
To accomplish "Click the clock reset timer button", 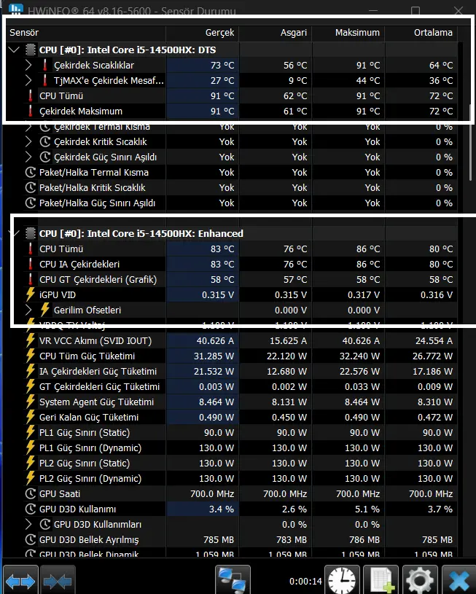I will (342, 580).
